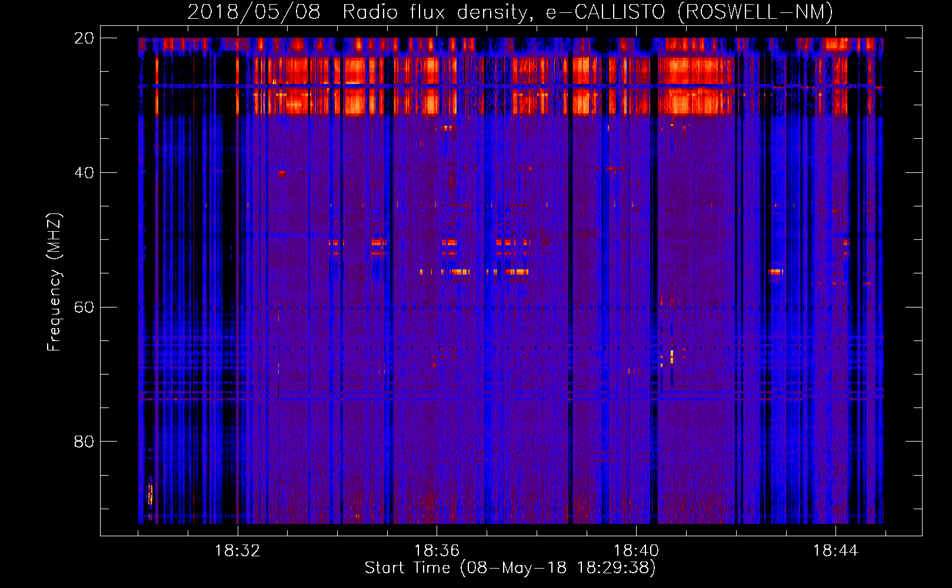952x588 pixels.
Task: Click the "Frequency (MHZ)" axis label
Action: click(x=54, y=282)
